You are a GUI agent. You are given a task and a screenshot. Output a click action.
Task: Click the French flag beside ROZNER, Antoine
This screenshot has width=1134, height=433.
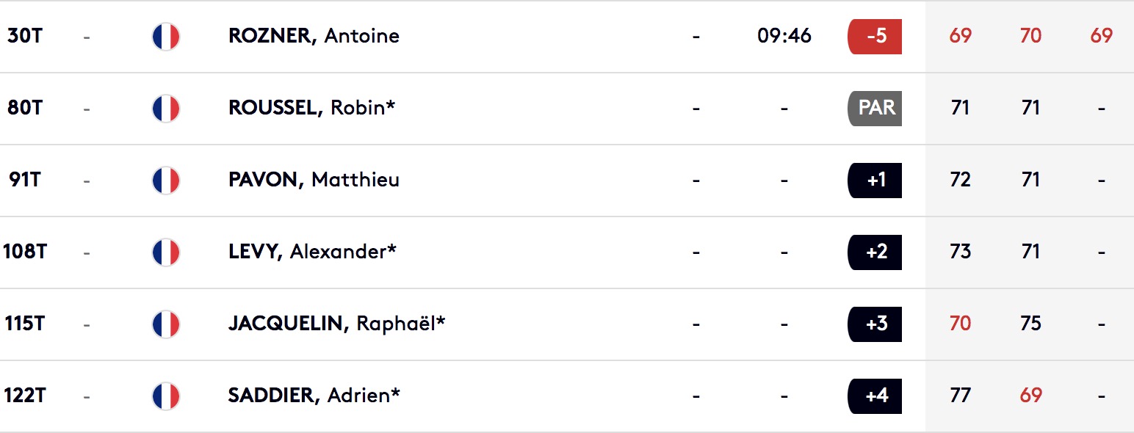(166, 36)
